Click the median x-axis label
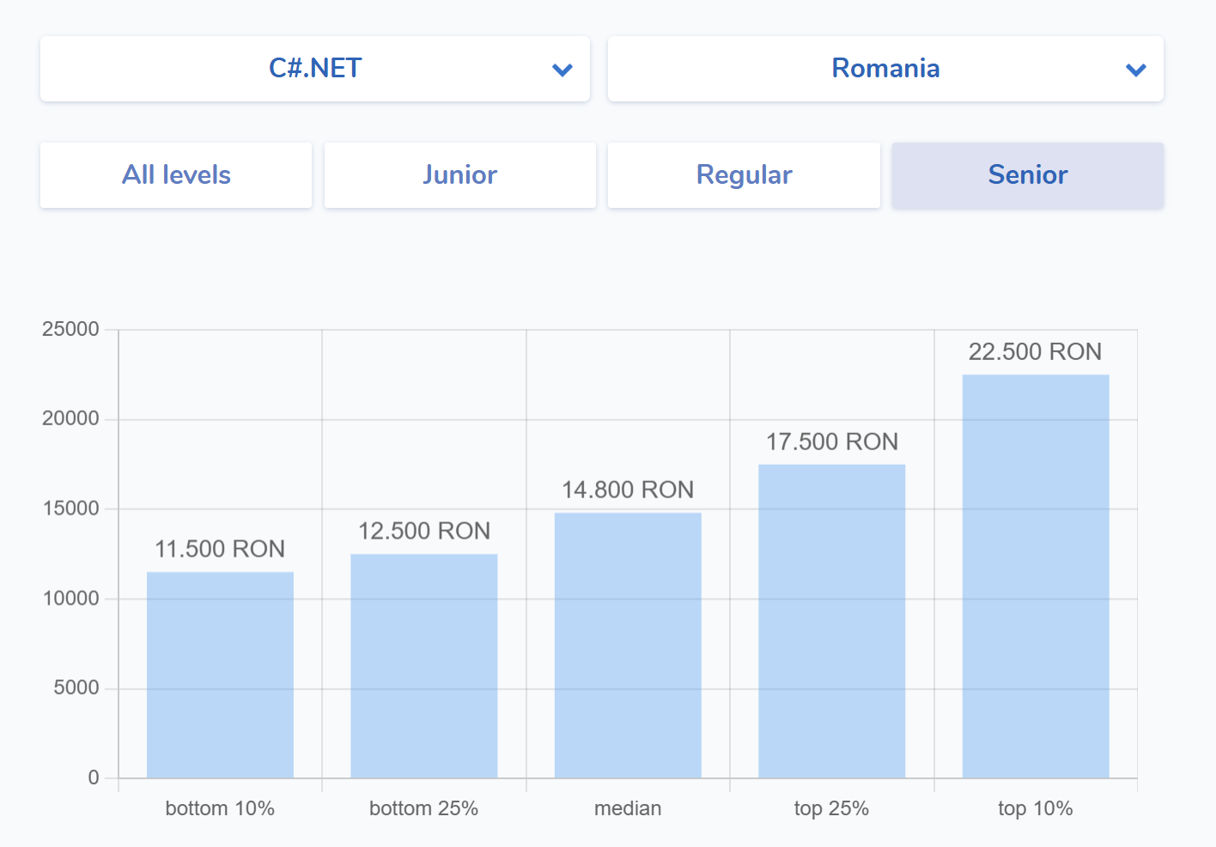Image resolution: width=1216 pixels, height=847 pixels. pos(628,808)
